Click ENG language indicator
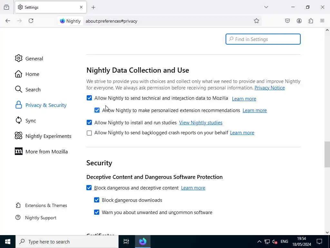This screenshot has height=248, width=330. coord(284,242)
